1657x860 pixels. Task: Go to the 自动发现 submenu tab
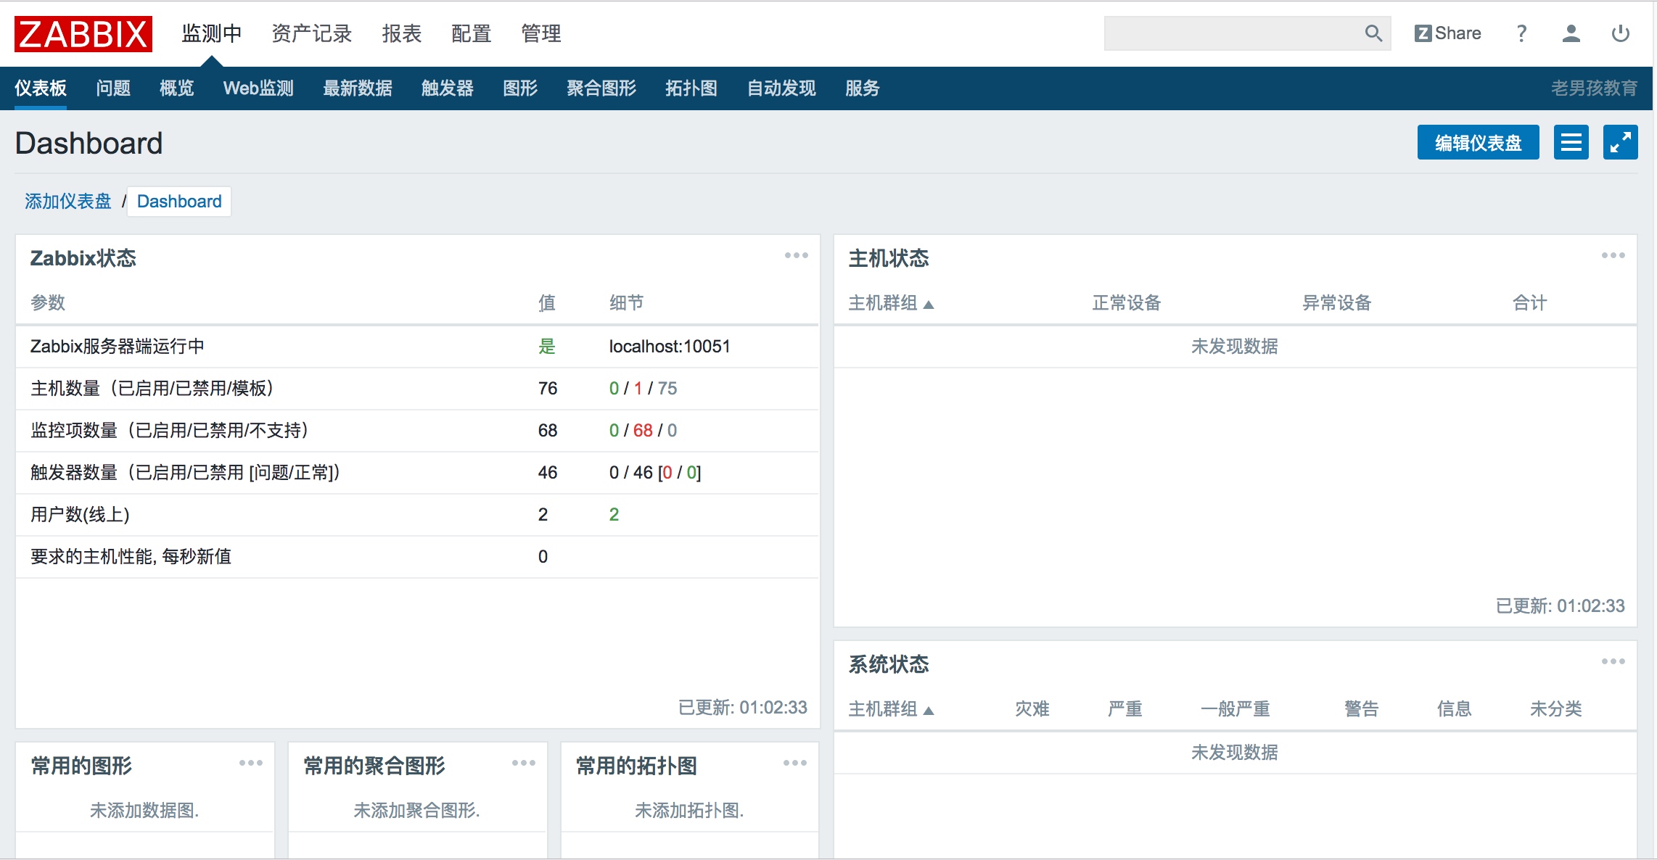tap(781, 88)
